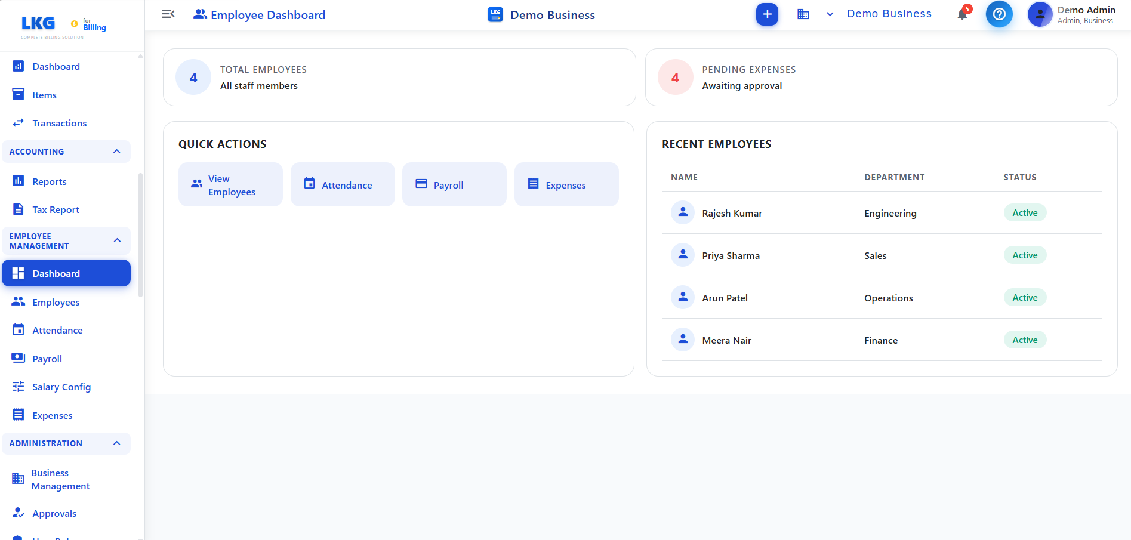This screenshot has height=540, width=1131.
Task: Click the Active status badge for Rajesh Kumar
Action: coord(1025,213)
